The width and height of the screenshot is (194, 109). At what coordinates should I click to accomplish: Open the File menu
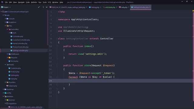click(6, 2)
